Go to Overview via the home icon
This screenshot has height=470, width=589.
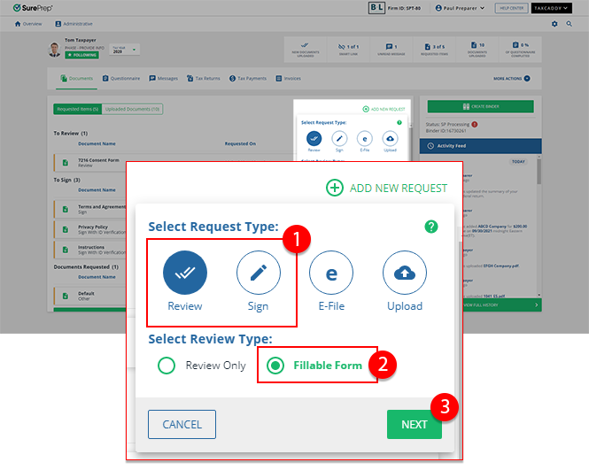18,24
